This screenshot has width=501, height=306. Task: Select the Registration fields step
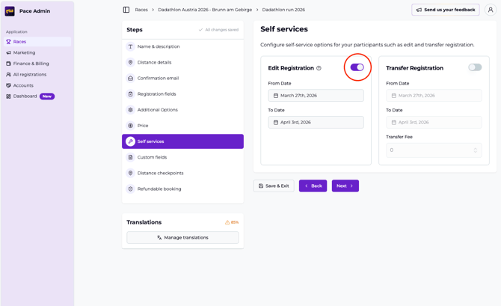(156, 94)
